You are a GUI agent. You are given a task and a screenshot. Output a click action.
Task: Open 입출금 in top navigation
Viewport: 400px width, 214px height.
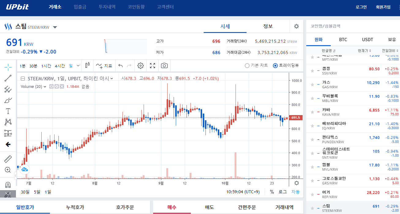point(80,7)
